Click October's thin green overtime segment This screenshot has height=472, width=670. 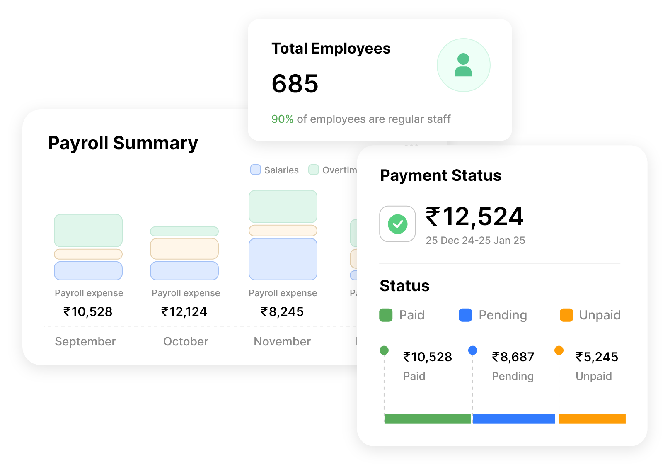(184, 231)
